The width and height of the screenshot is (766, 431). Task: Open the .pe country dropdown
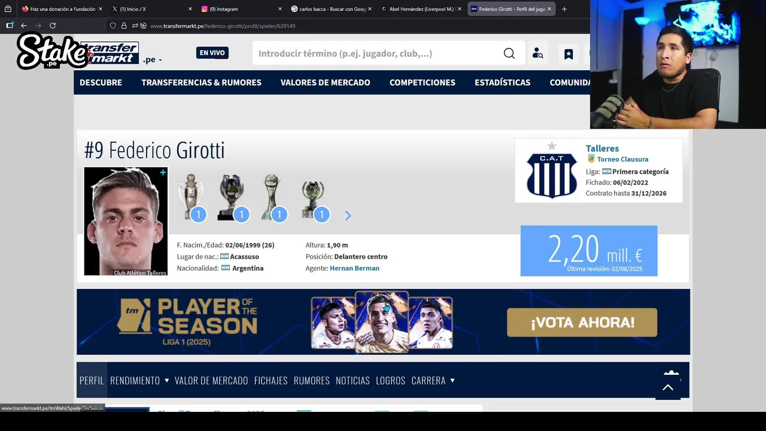tap(153, 60)
